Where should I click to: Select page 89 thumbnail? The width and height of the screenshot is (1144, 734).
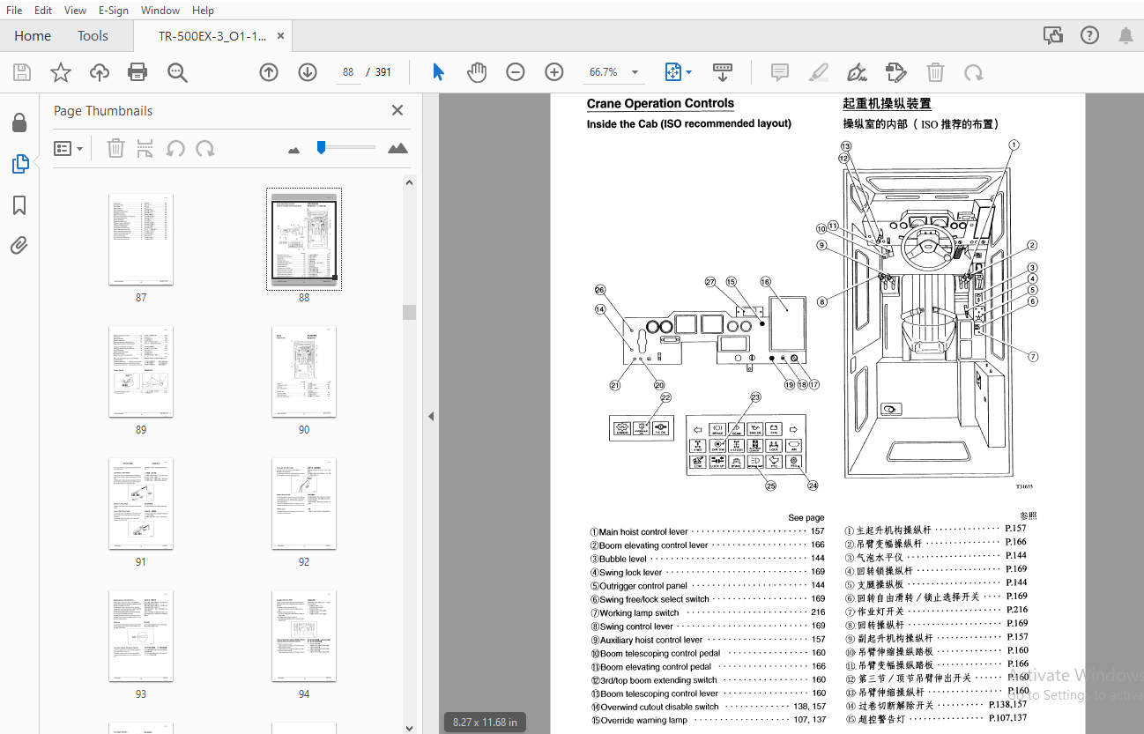tap(141, 372)
